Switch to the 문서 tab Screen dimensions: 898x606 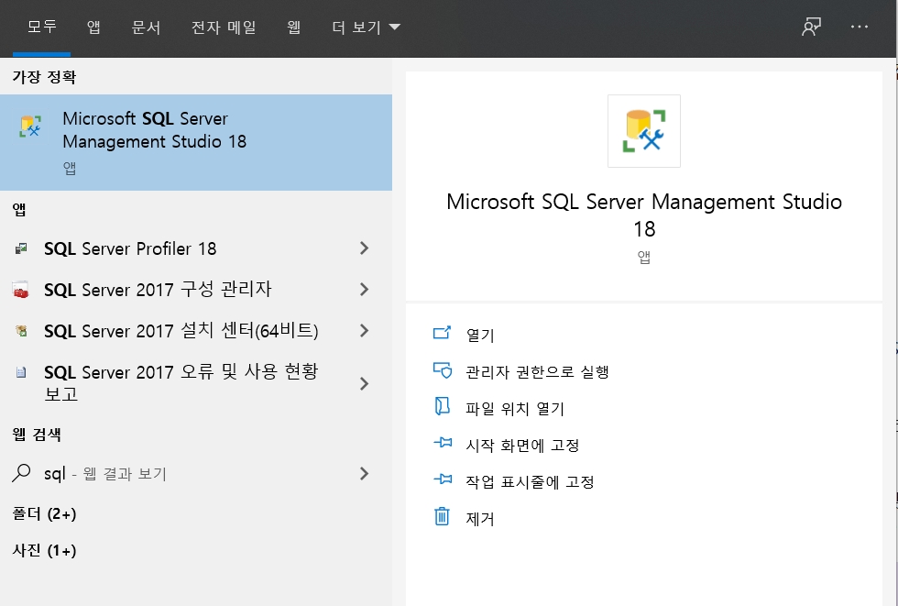pyautogui.click(x=146, y=27)
